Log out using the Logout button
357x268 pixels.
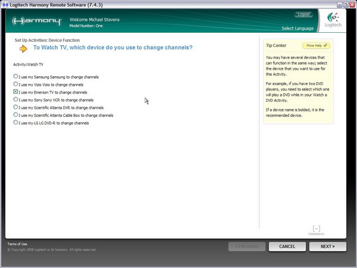(x=303, y=14)
